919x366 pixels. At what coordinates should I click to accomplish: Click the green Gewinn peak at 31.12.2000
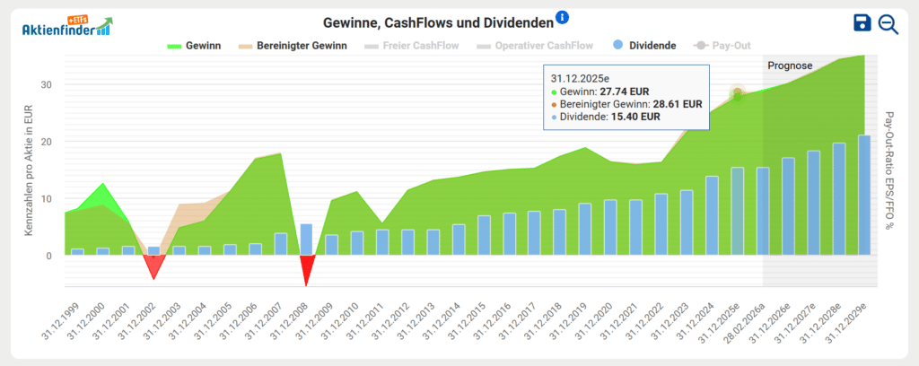(102, 186)
